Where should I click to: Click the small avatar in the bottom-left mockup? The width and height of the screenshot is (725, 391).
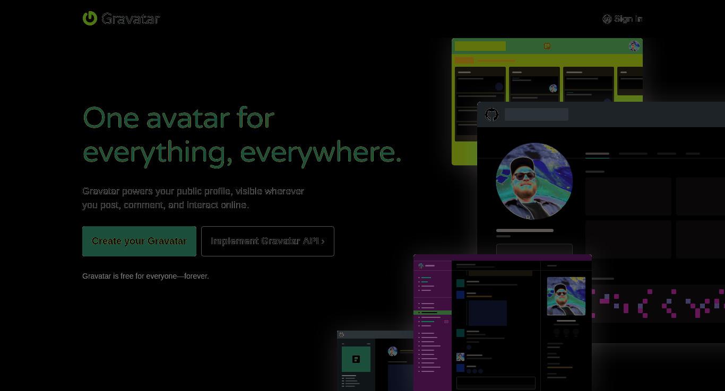(x=393, y=351)
